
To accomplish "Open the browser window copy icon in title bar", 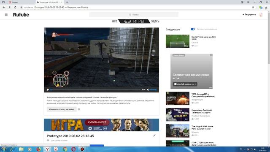I will 242,2.
